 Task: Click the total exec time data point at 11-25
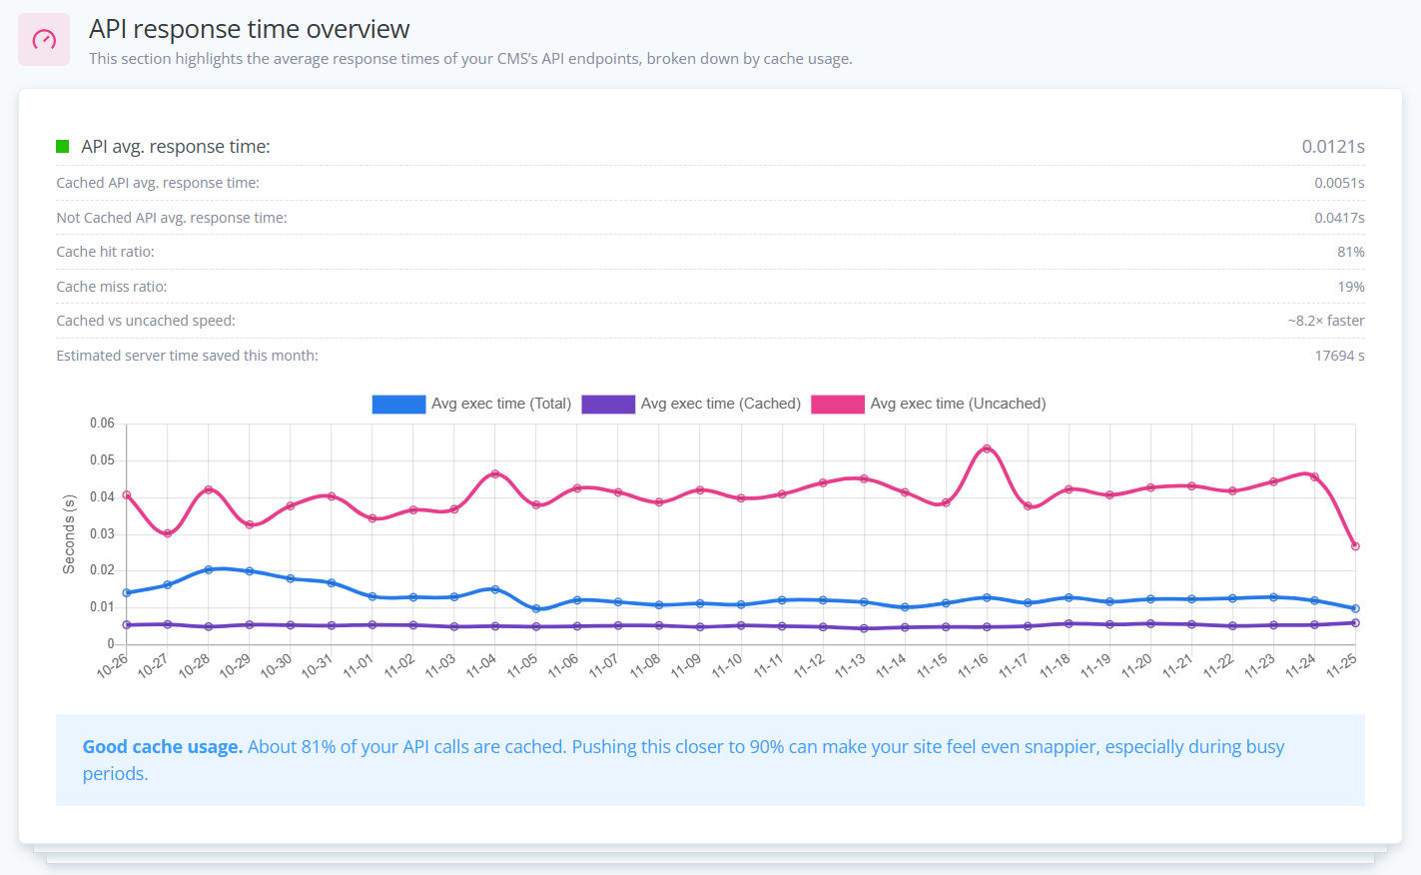point(1355,608)
